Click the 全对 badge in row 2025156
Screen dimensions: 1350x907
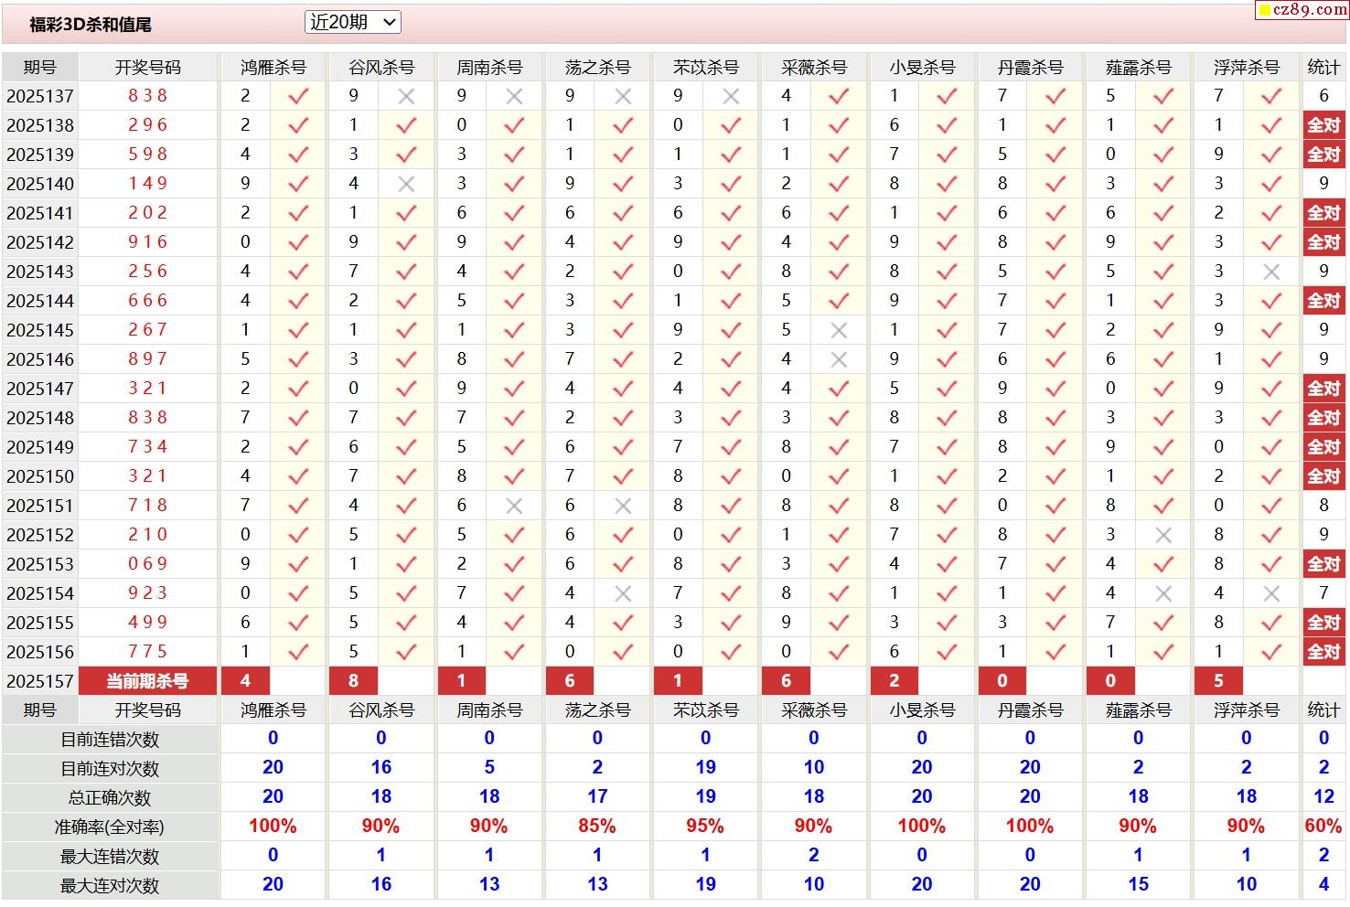tap(1323, 651)
